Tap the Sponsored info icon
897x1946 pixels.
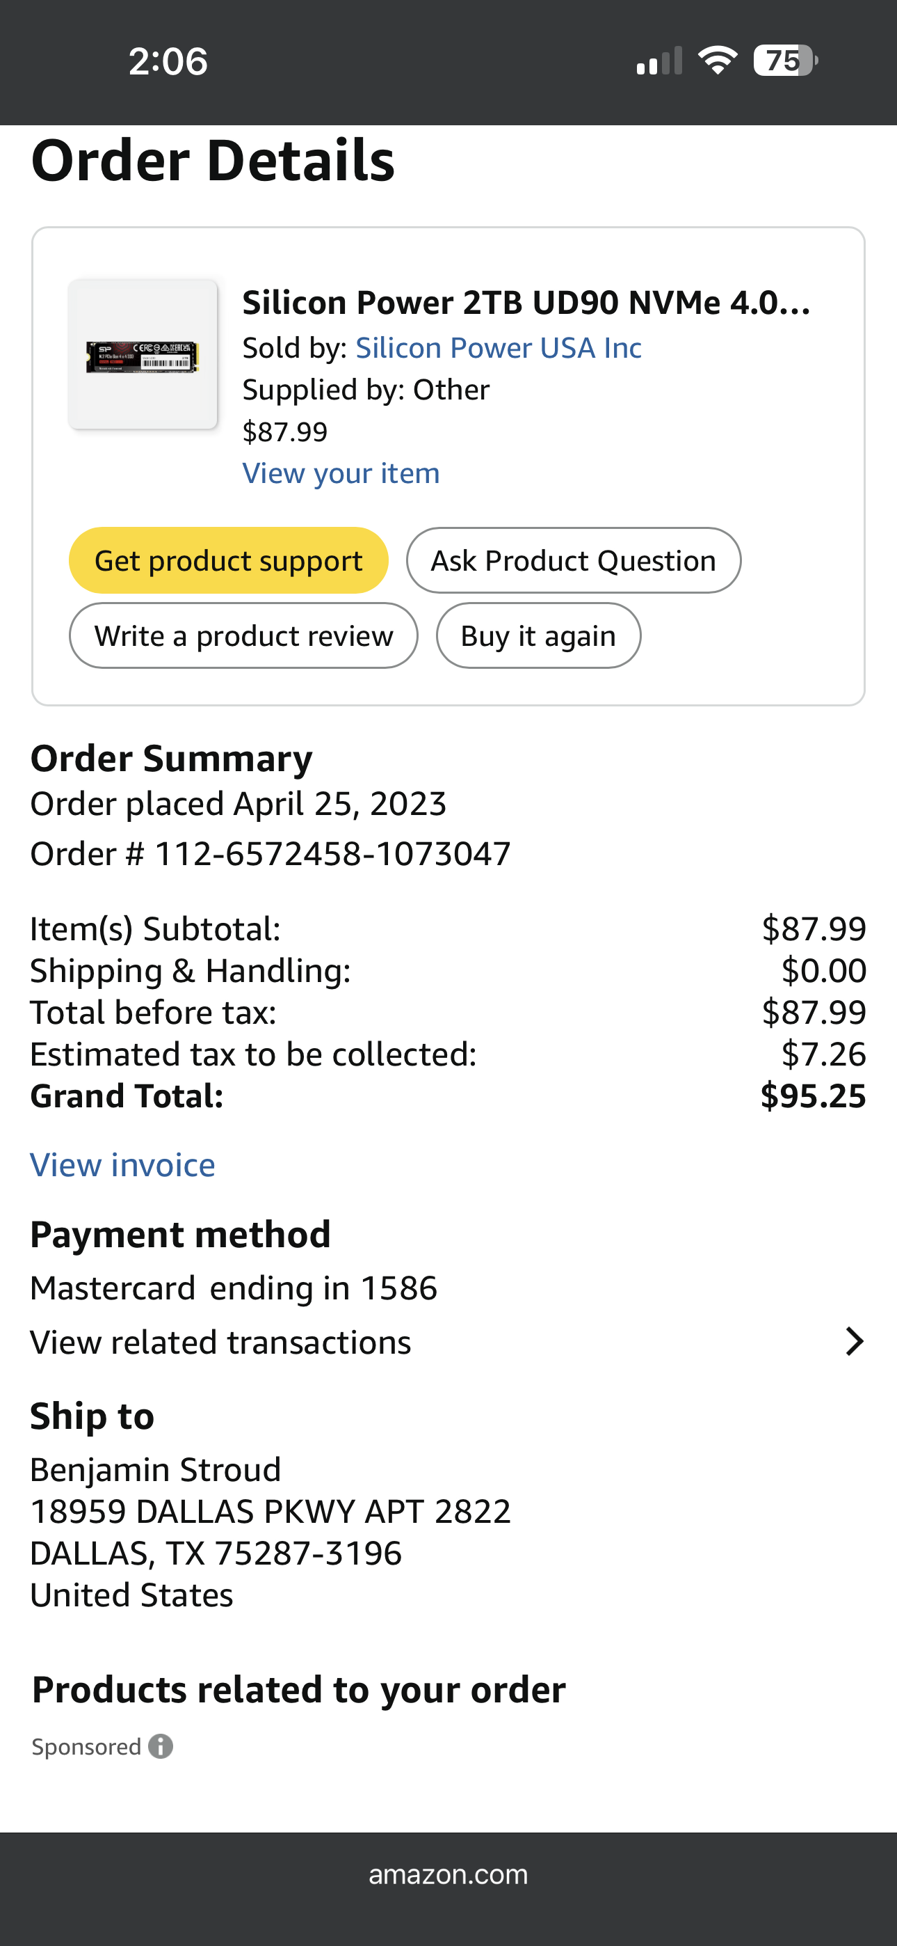pos(160,1746)
